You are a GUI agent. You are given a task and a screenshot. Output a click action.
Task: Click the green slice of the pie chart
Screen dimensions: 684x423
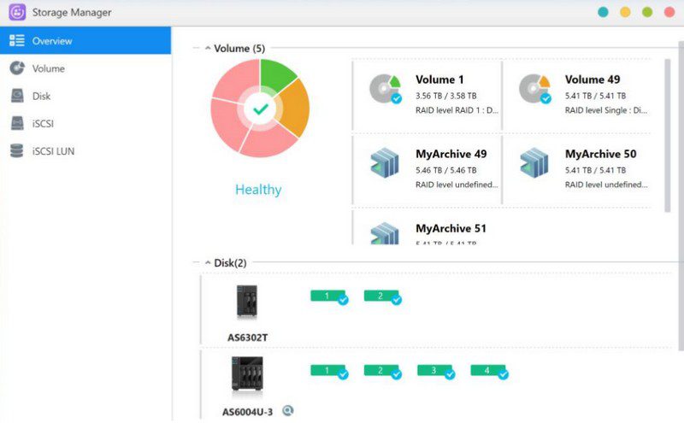275,74
